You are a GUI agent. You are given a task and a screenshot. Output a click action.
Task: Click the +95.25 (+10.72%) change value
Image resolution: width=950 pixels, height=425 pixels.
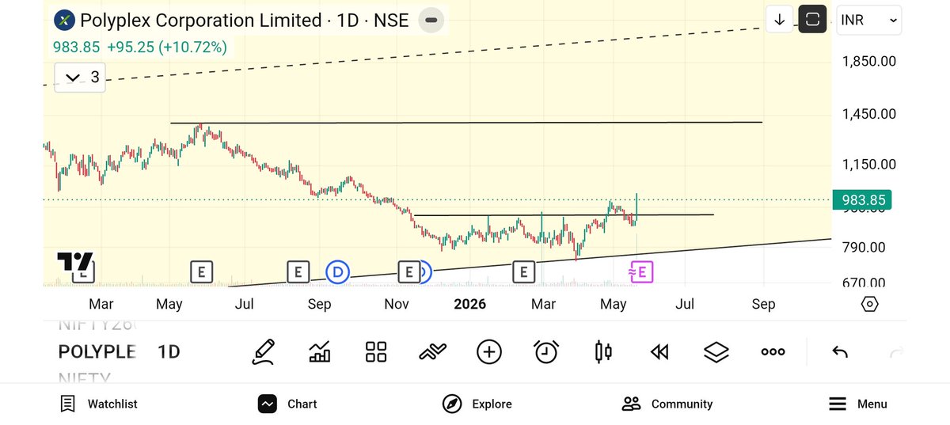(x=167, y=47)
